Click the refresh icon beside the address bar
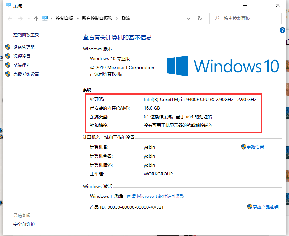 pyautogui.click(x=199, y=18)
